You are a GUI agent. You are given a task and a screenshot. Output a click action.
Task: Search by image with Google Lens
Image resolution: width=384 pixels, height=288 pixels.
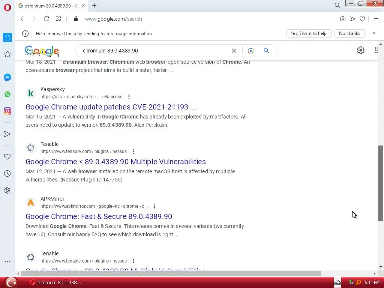pyautogui.click(x=250, y=51)
